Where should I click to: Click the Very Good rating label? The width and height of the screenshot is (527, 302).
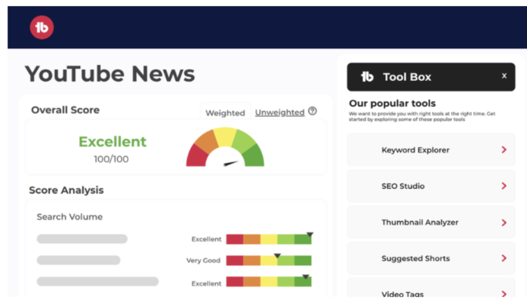[203, 260]
